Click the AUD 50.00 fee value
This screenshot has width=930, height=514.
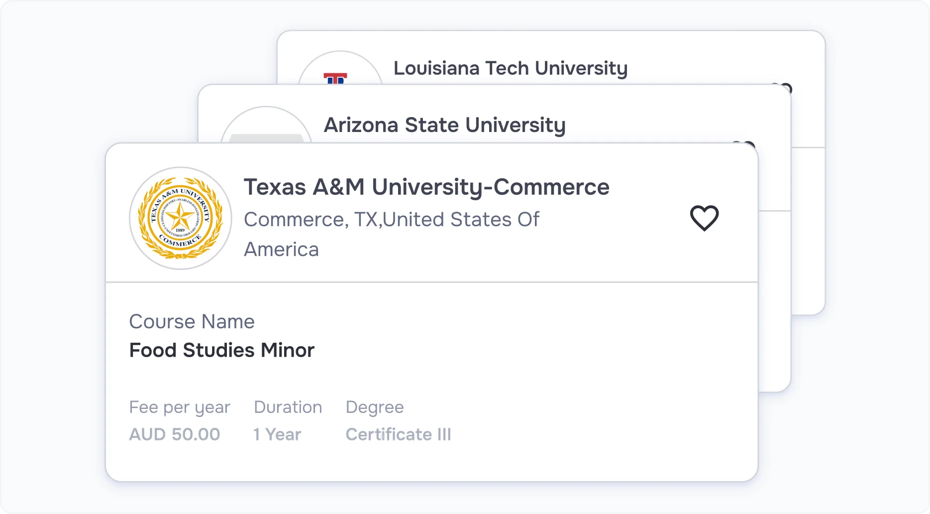click(x=174, y=434)
